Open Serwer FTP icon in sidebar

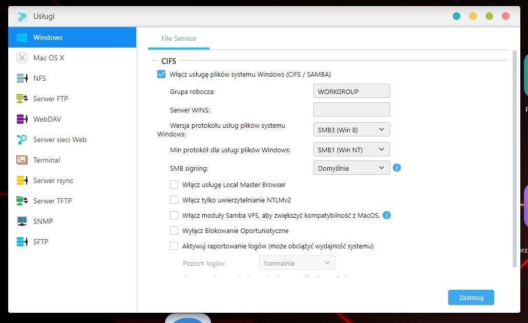tap(22, 99)
